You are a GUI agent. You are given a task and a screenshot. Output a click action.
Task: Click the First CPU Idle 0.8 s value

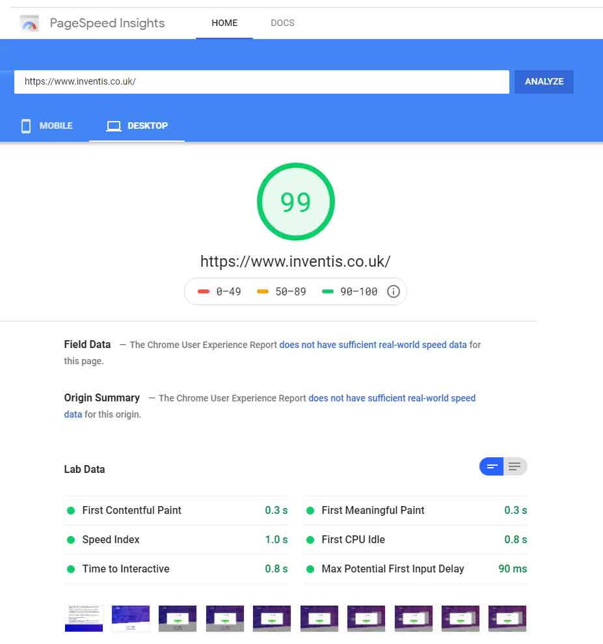pos(515,540)
